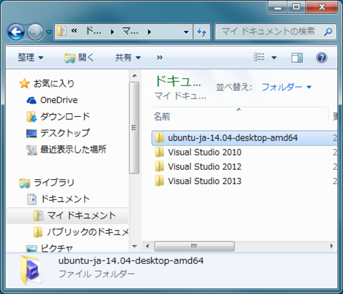
Task: Select the Visual Studio 2012 folder
Action: [x=204, y=167]
